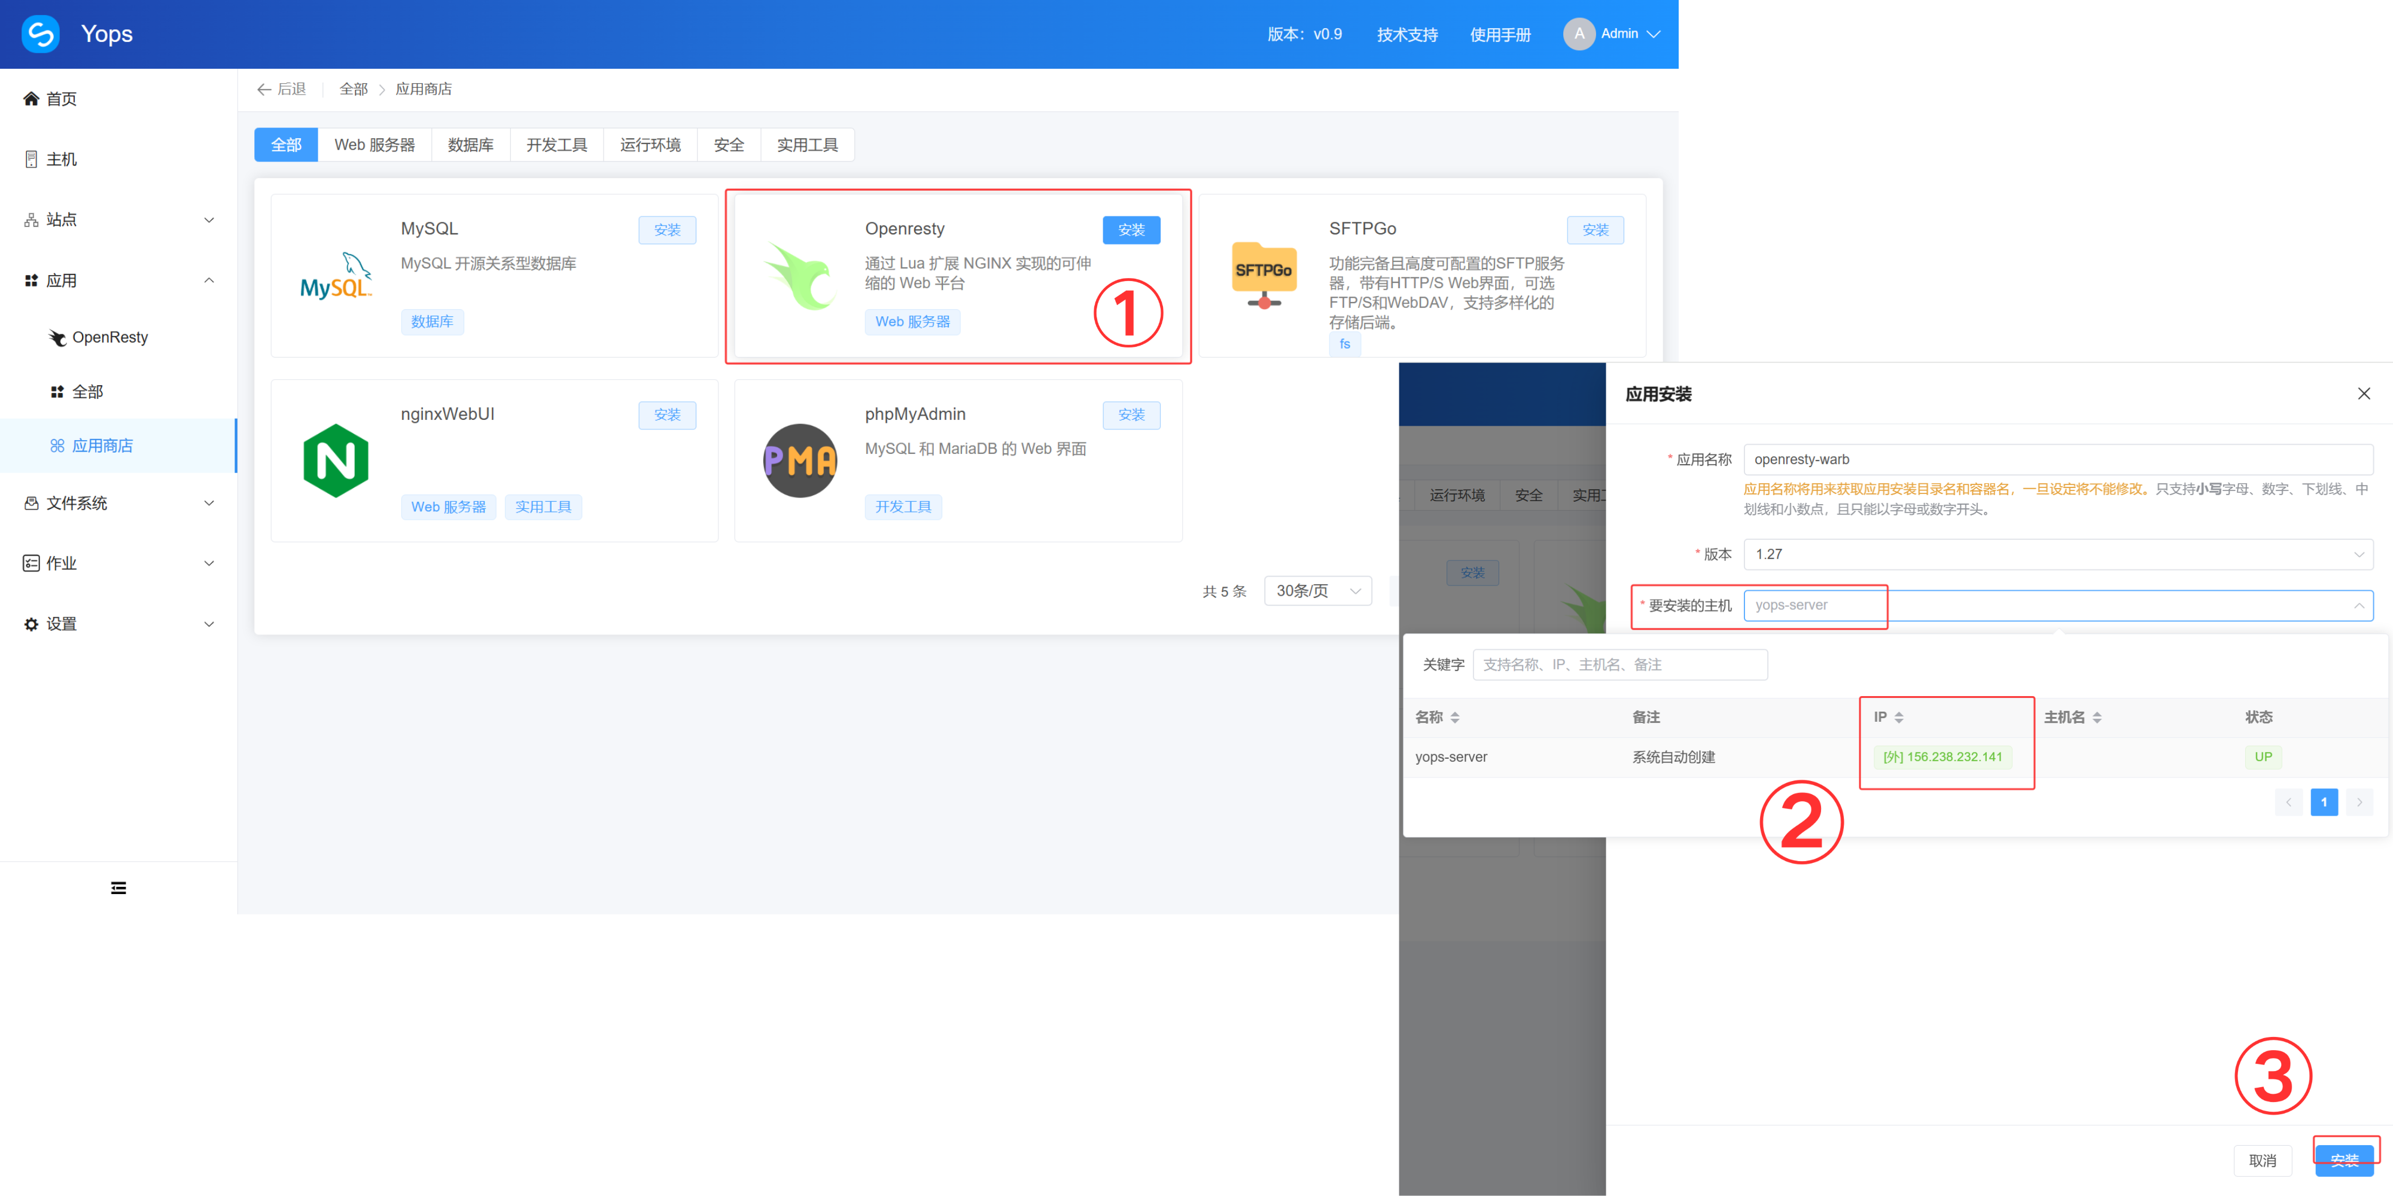
Task: Click the phpMyAdmin PMA logo
Action: point(799,460)
